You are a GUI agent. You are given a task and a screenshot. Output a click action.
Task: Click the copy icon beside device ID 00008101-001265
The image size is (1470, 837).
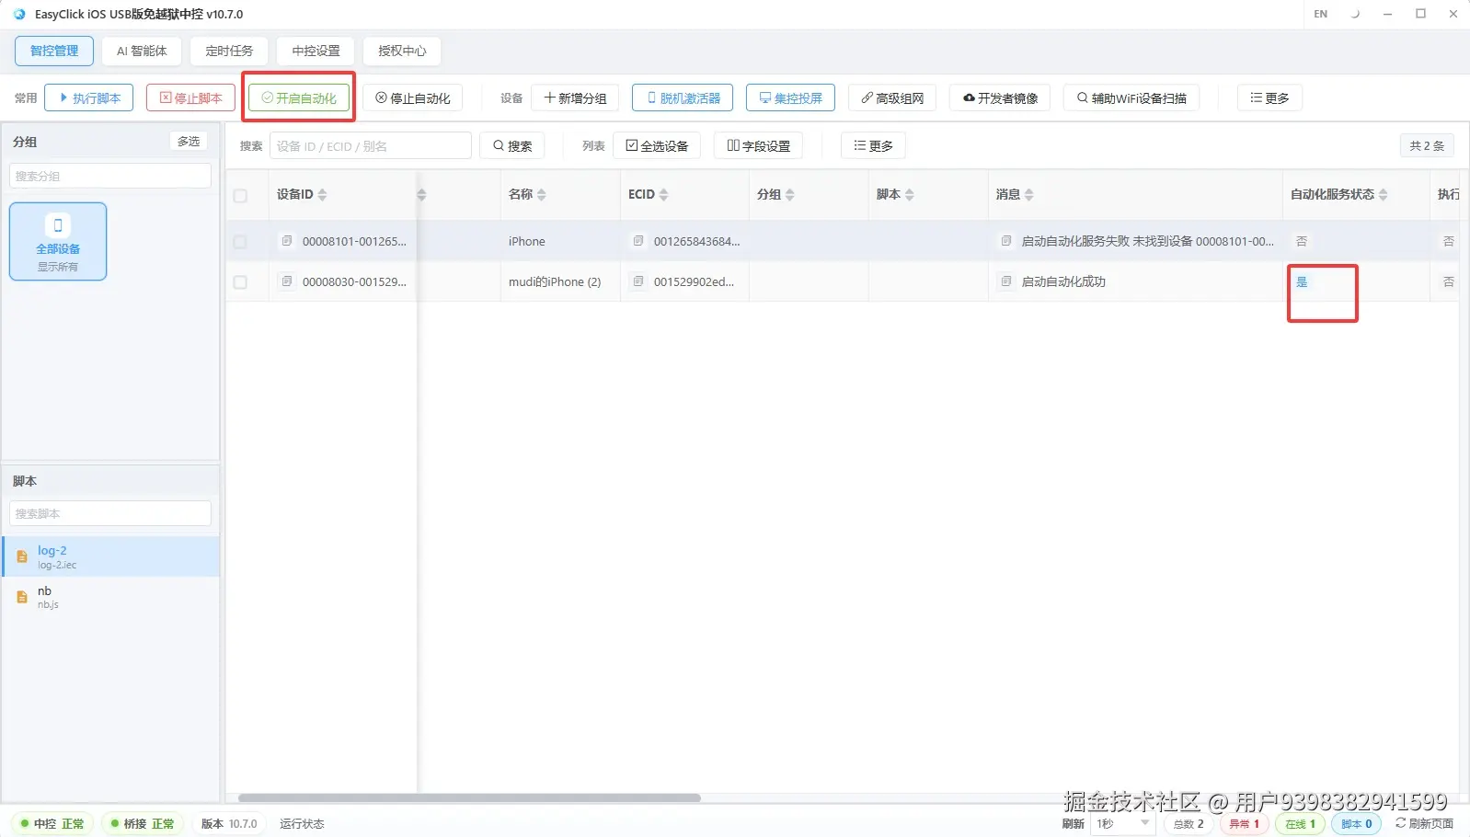(x=287, y=241)
